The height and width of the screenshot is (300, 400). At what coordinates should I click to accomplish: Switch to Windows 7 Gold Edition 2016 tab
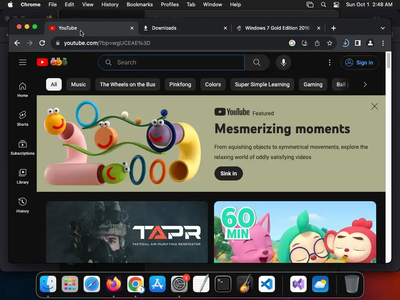tap(278, 28)
